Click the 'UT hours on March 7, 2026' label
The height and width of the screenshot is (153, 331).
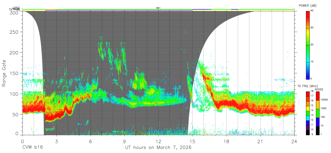(x=158, y=148)
